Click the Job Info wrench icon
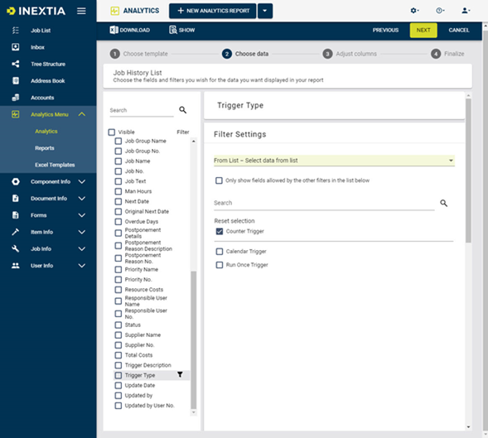This screenshot has height=438, width=488. point(15,249)
